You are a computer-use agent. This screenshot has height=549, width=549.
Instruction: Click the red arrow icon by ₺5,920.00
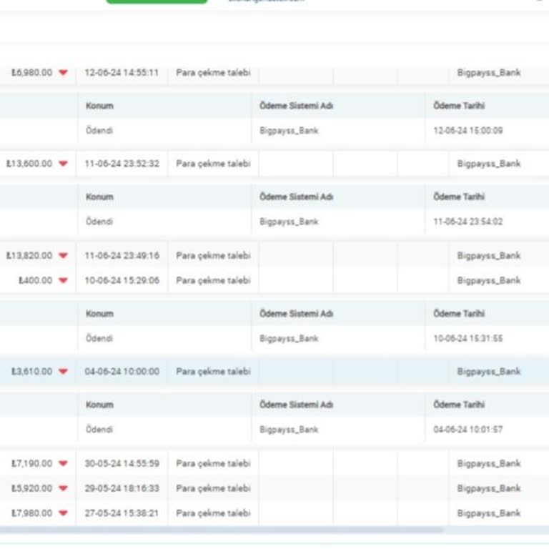(64, 489)
